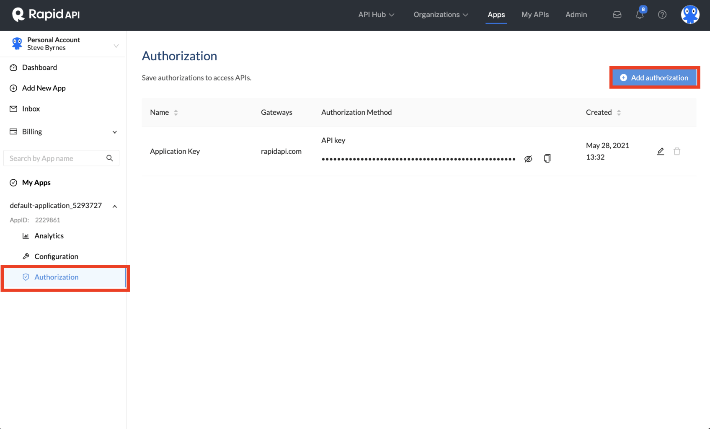Viewport: 710px width, 429px height.
Task: Open the Admin menu item
Action: point(576,14)
